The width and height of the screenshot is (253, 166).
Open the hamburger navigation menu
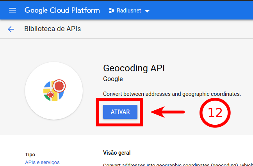point(12,10)
